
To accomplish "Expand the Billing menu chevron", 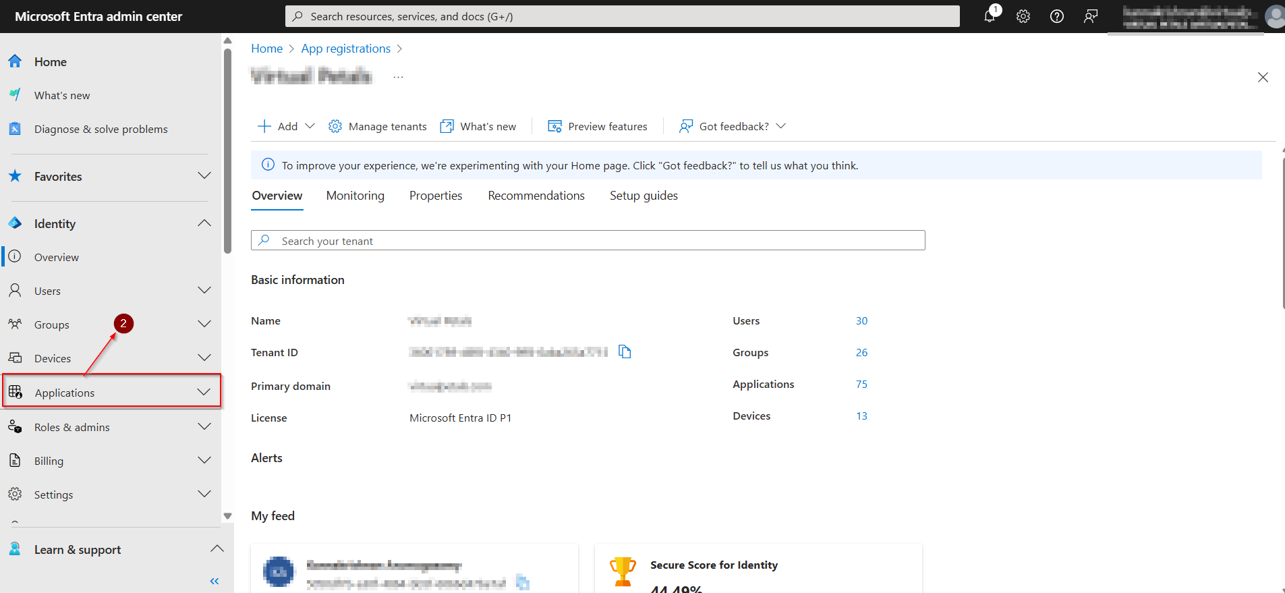I will 204,460.
